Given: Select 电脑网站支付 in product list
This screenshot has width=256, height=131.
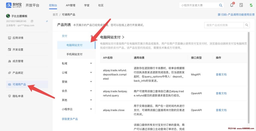Looking at the screenshot, I should [76, 45].
